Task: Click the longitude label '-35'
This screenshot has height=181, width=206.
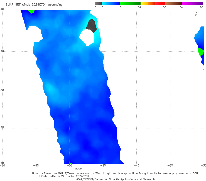Action: (170, 165)
